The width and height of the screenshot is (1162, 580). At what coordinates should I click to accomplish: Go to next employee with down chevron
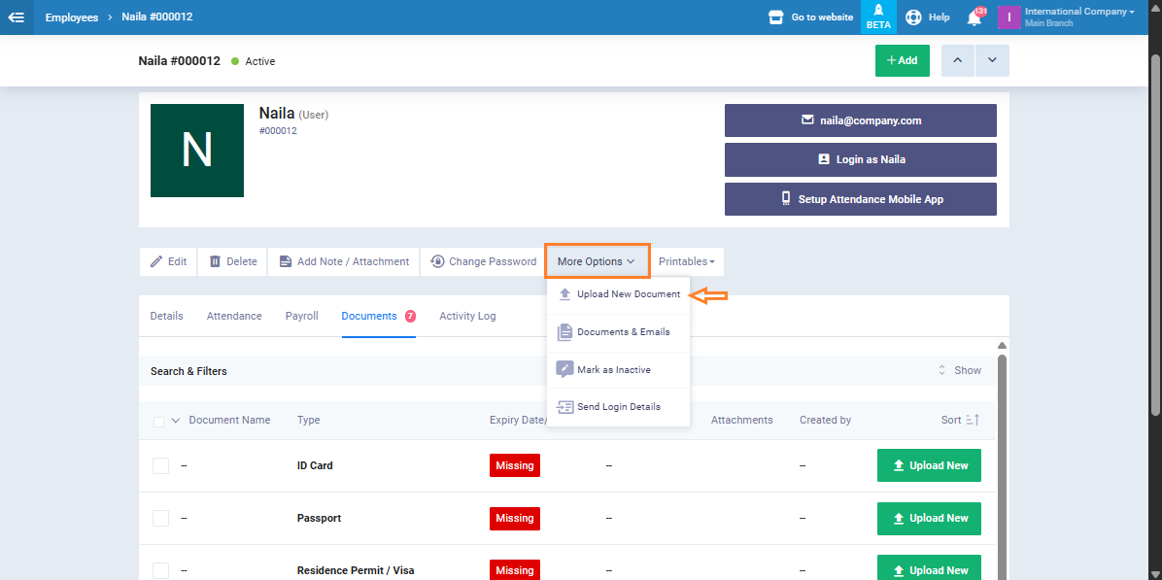pyautogui.click(x=992, y=60)
